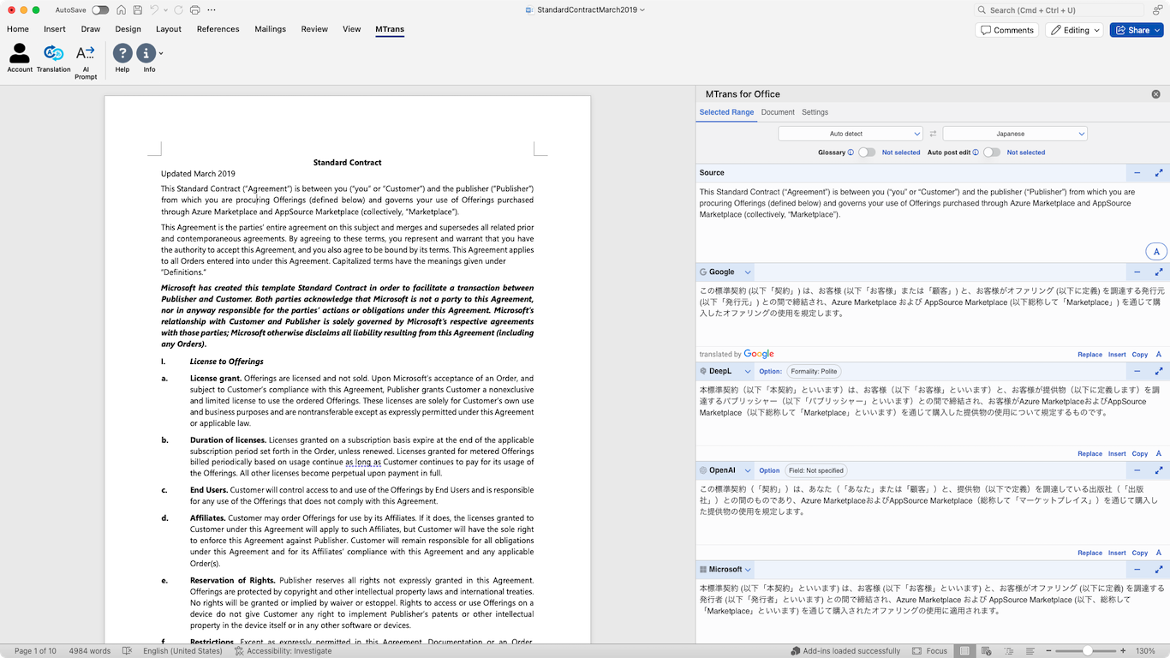Enable the Glossary toggle
This screenshot has height=658, width=1170.
(867, 153)
